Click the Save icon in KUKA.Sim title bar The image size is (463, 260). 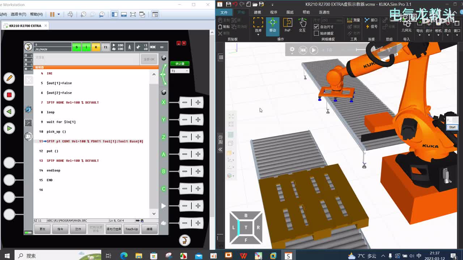pos(228,4)
